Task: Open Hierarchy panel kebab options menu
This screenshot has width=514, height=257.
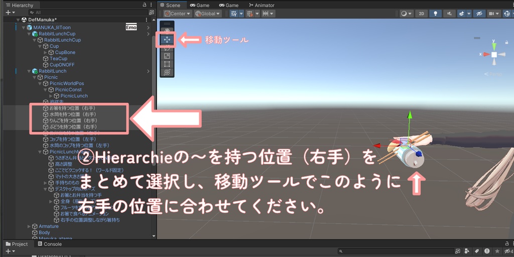Action: click(x=152, y=5)
